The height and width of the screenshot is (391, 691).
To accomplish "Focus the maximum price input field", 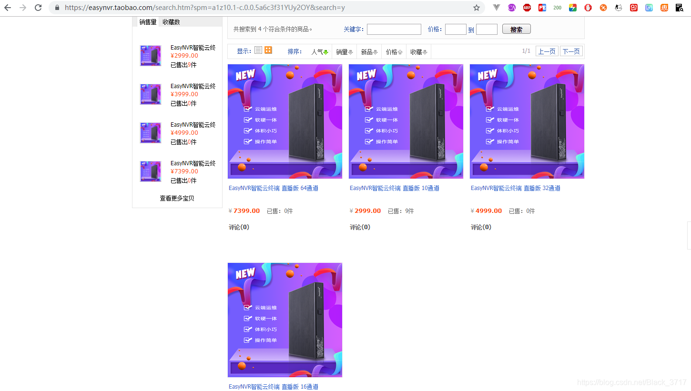I will tap(487, 30).
